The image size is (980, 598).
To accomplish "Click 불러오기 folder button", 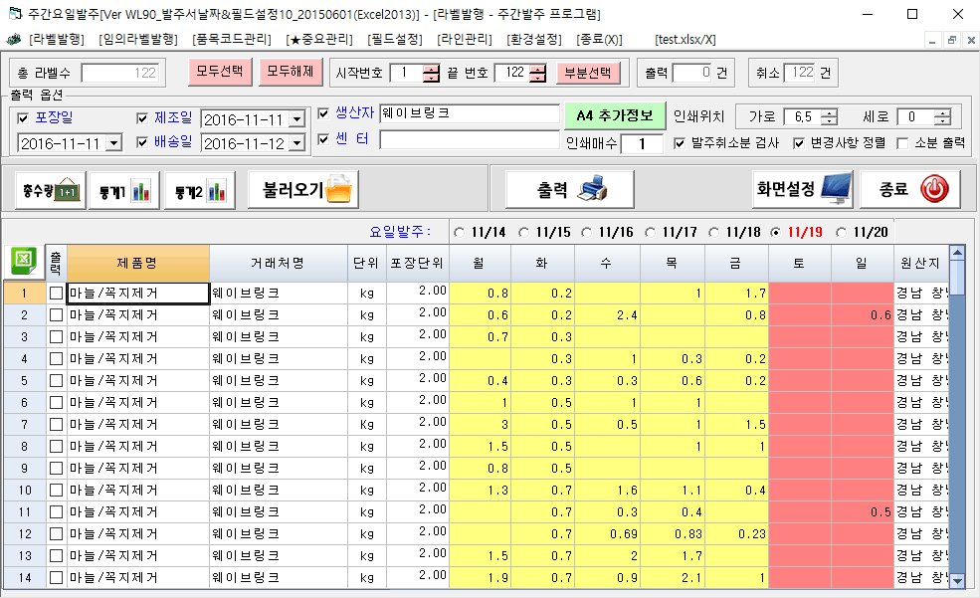I will click(x=302, y=188).
